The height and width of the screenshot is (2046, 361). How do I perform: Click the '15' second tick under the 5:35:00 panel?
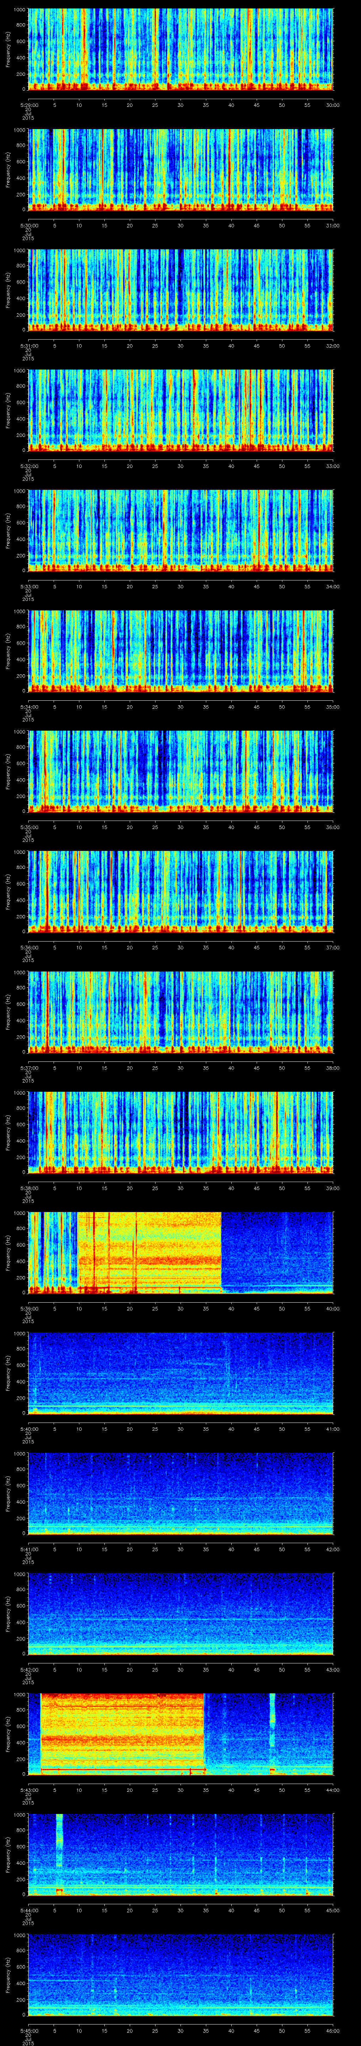(105, 827)
